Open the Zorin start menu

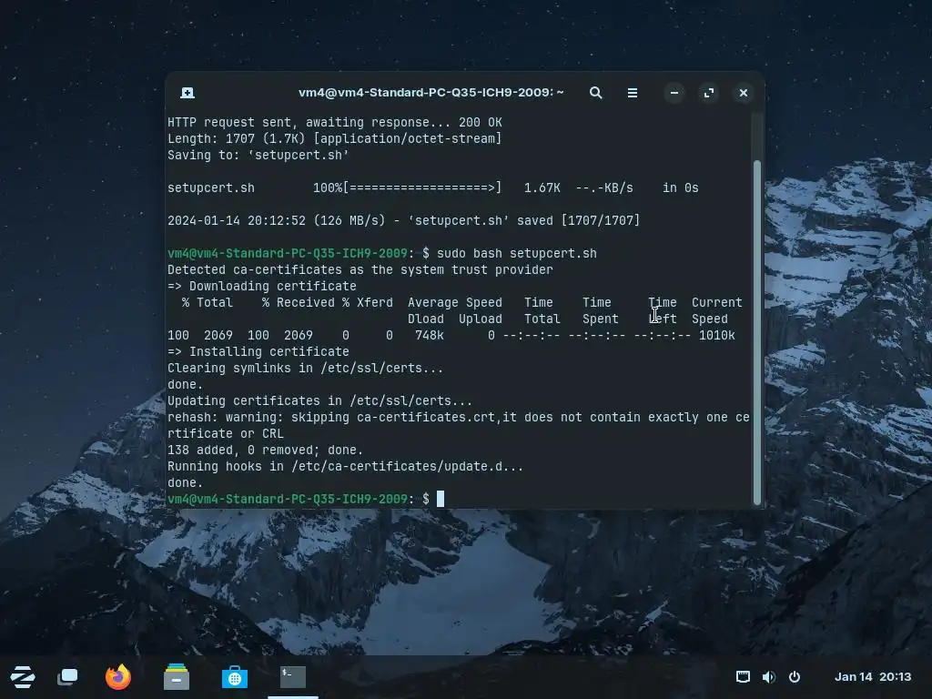(x=23, y=677)
